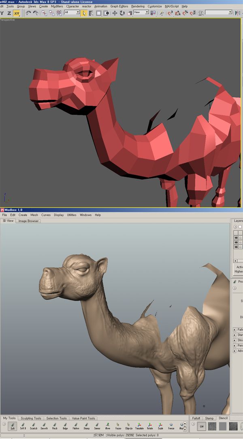Open the Modifiers menu in 3ds Max
The width and height of the screenshot is (243, 439).
57,6
